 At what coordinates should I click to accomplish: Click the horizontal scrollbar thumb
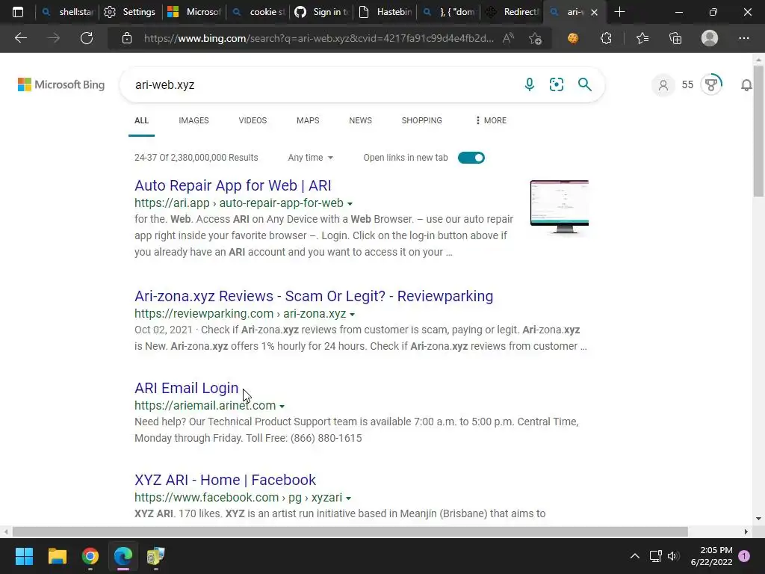[x=350, y=531]
